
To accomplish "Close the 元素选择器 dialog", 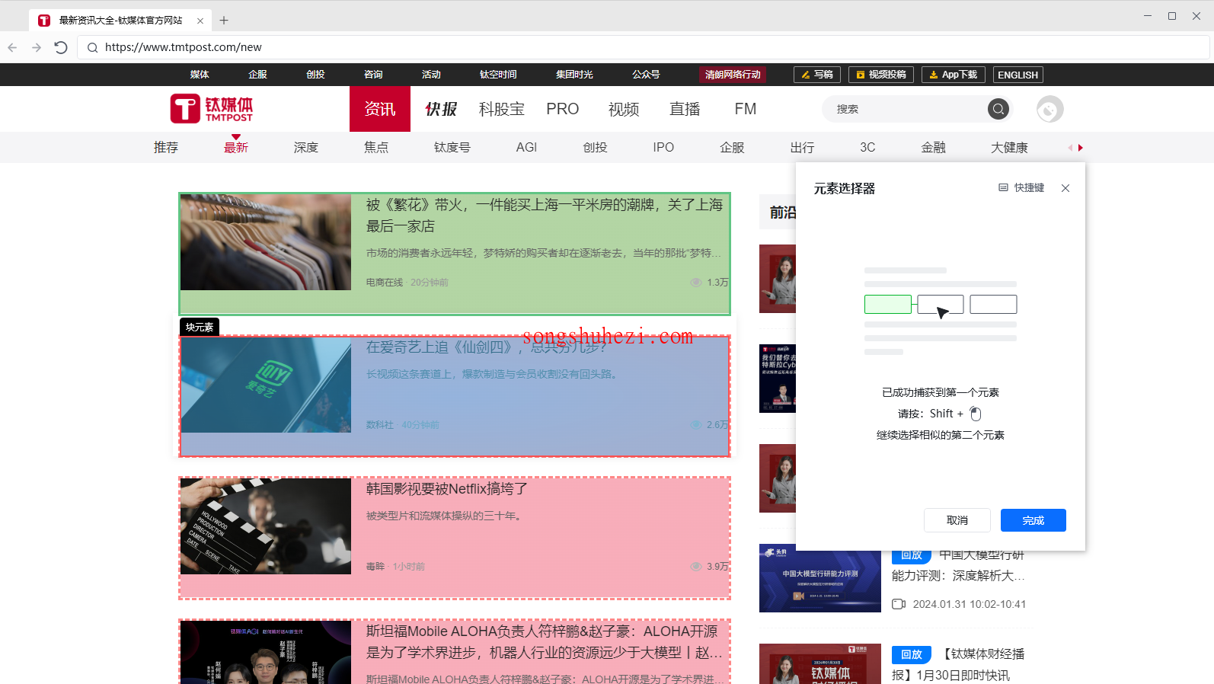I will click(x=1065, y=188).
